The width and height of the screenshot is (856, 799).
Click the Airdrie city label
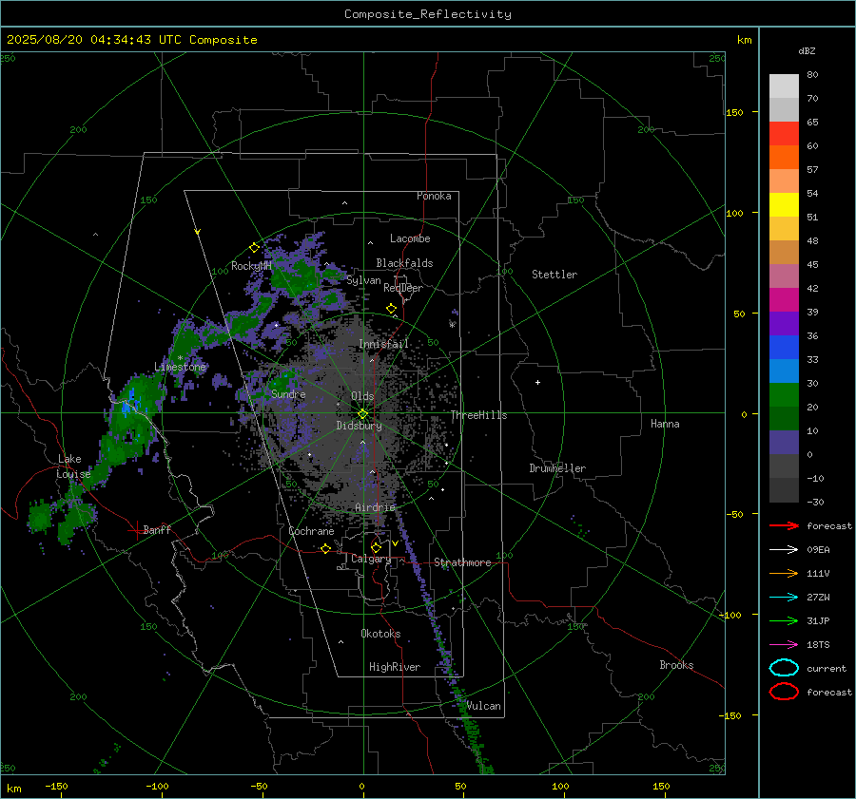375,507
